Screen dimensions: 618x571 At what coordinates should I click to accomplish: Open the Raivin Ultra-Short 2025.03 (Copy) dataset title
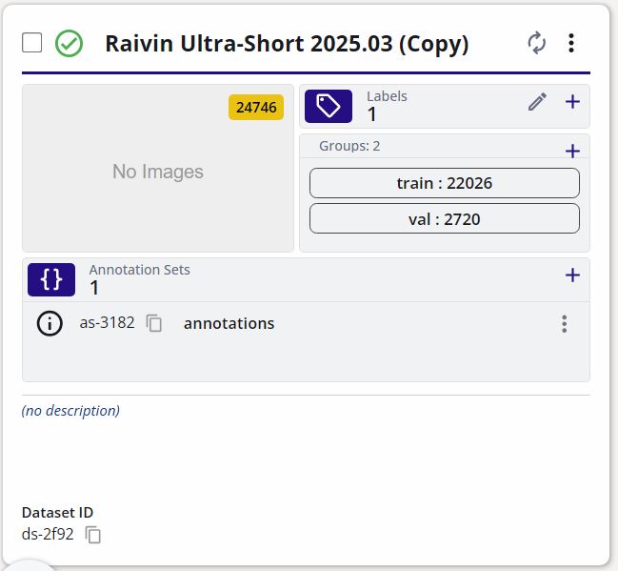point(287,44)
